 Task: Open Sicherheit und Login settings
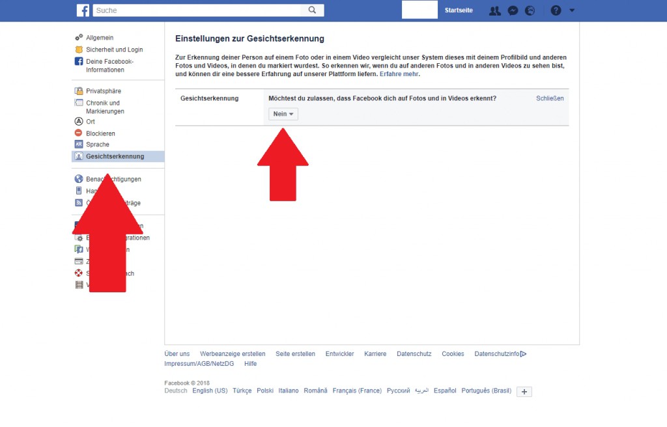click(x=114, y=49)
